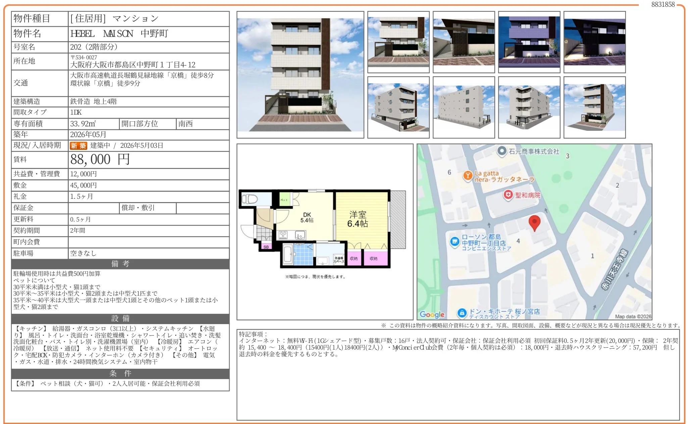
Task: Click the rent amount 88,000円
Action: pos(100,160)
